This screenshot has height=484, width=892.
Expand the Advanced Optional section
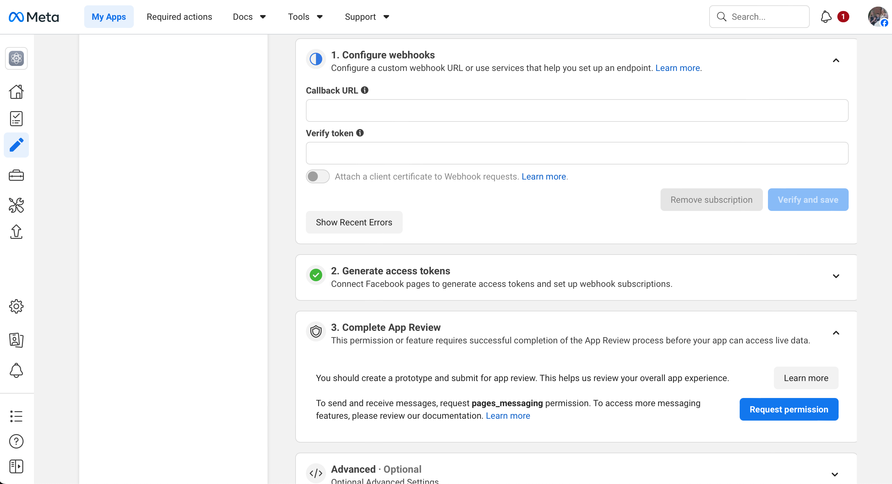click(835, 474)
